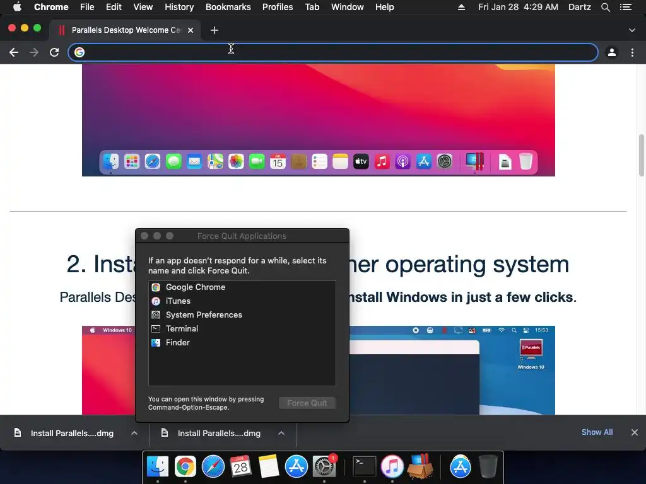Open the Tab menu
This screenshot has width=646, height=484.
pos(312,7)
